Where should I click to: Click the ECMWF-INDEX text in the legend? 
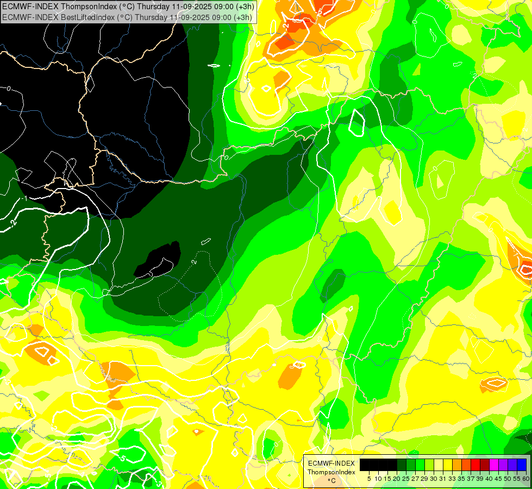click(x=331, y=463)
